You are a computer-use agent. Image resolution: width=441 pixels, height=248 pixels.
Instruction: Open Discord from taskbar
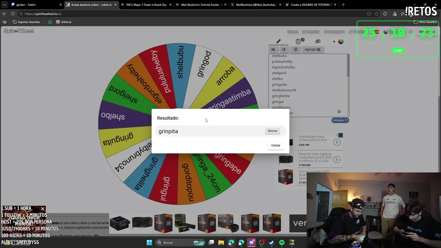pos(252,242)
